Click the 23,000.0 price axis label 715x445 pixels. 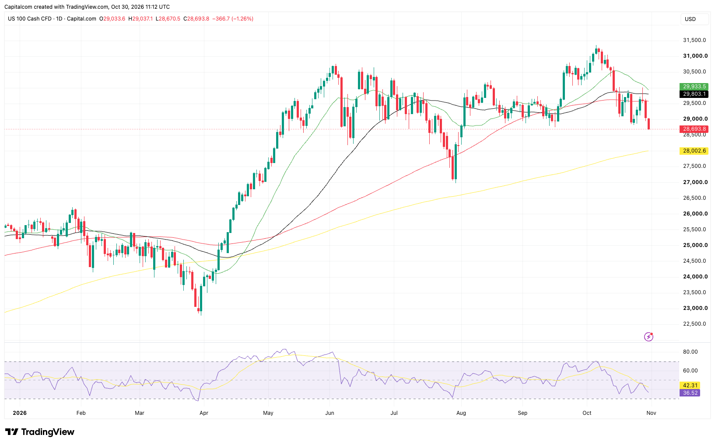point(695,308)
